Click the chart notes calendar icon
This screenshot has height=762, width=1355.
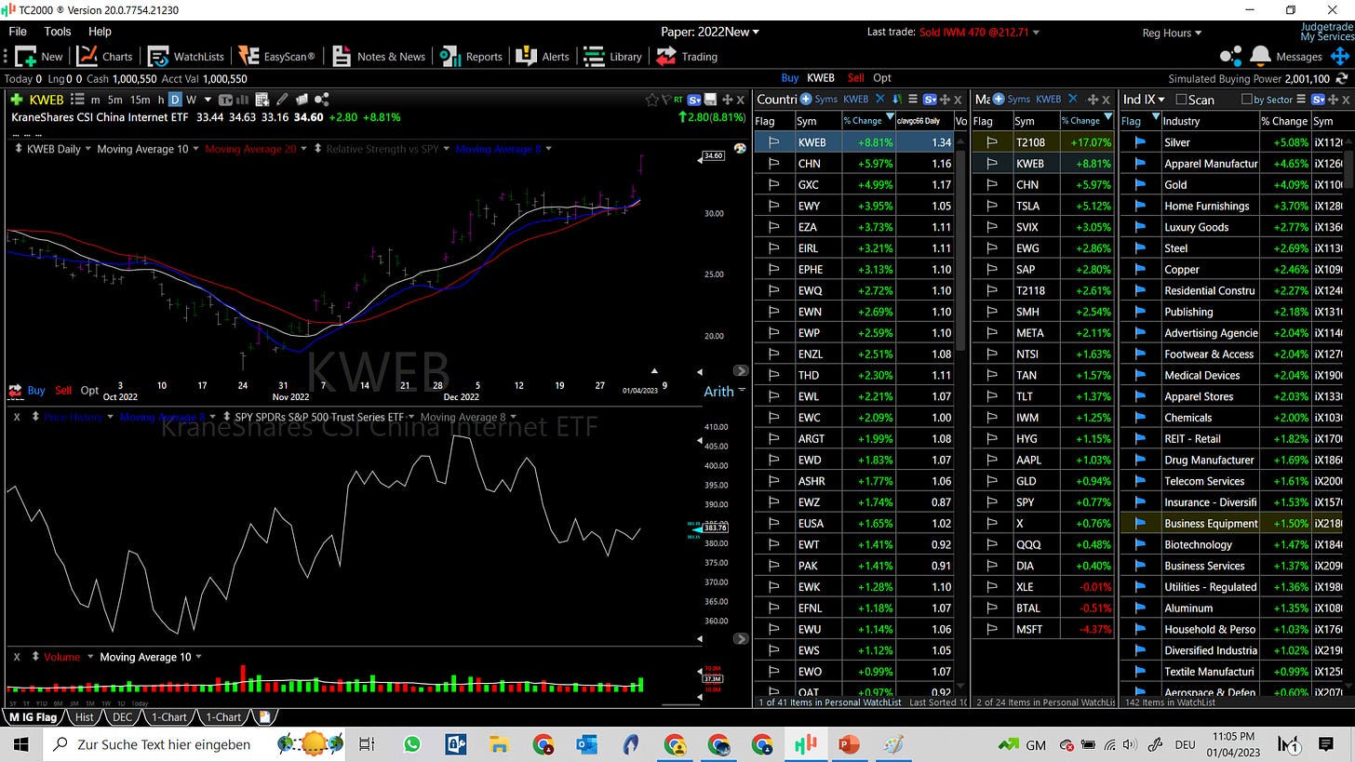(262, 100)
